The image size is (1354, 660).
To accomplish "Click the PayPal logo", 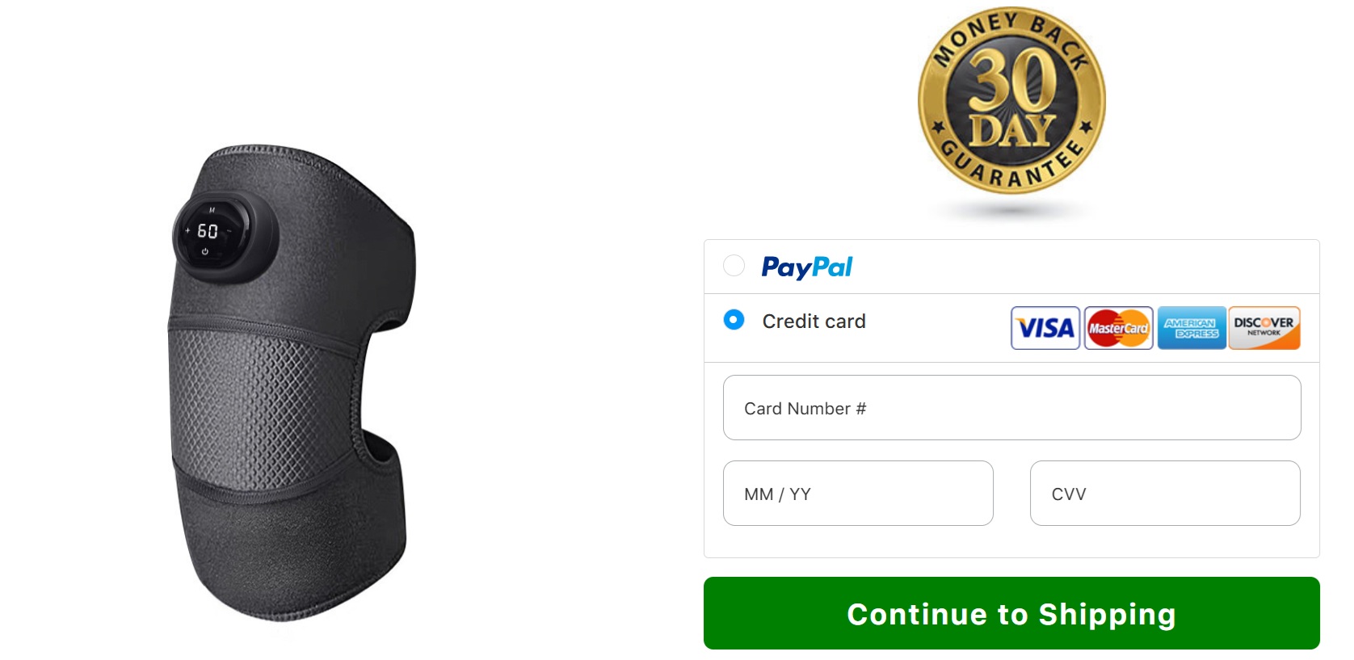I will (x=807, y=267).
